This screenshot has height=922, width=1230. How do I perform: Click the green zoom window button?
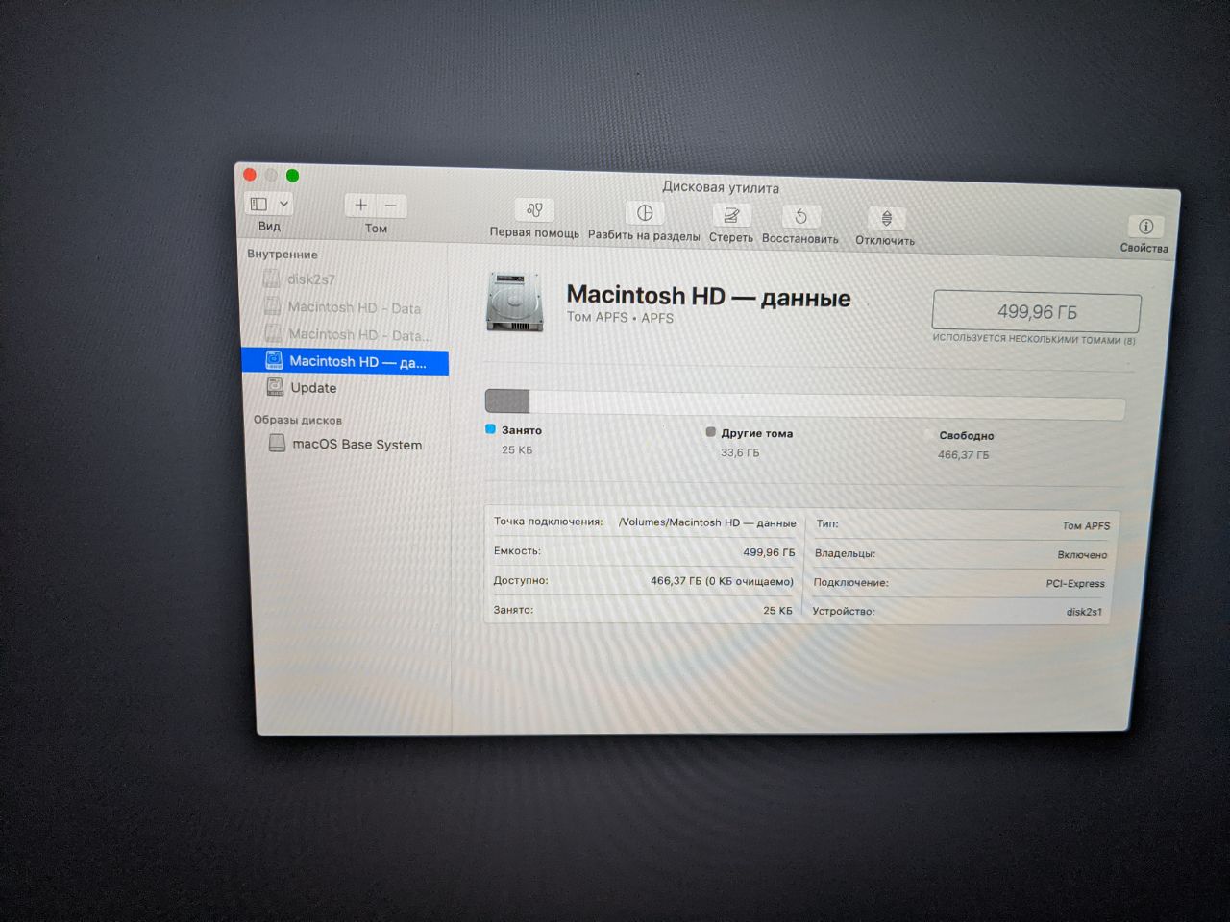click(292, 175)
